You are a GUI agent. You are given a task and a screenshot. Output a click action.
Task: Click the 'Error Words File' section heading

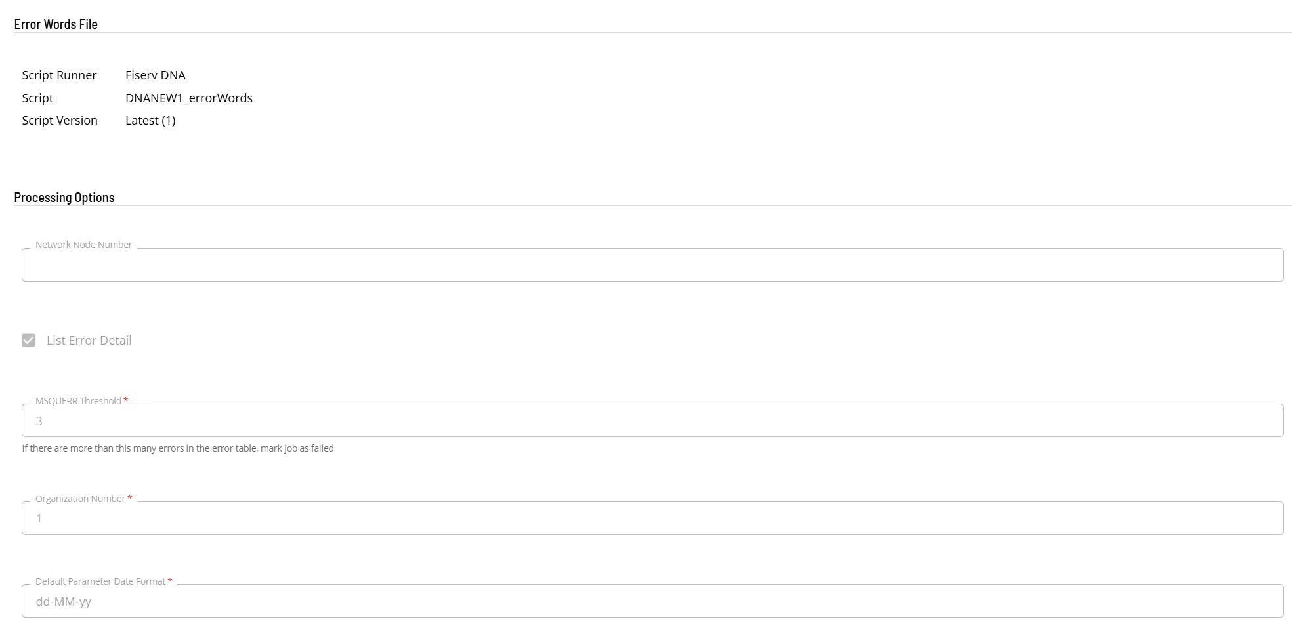coord(56,24)
